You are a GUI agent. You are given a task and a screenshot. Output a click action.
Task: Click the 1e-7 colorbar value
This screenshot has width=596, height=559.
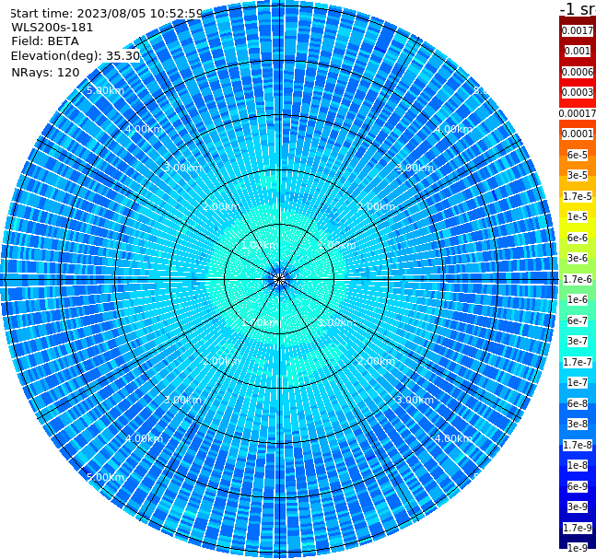(578, 382)
